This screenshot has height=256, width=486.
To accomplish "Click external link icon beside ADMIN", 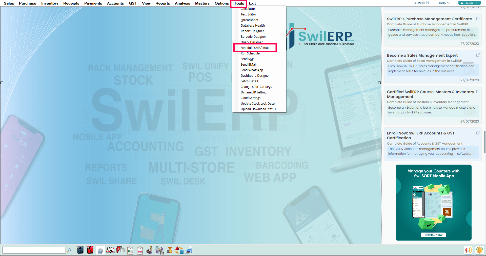I will (428, 3).
